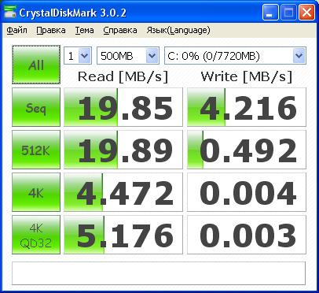The image size is (319, 293).
Task: Maximize the CrystalDiskMark window
Action: pyautogui.click(x=288, y=13)
